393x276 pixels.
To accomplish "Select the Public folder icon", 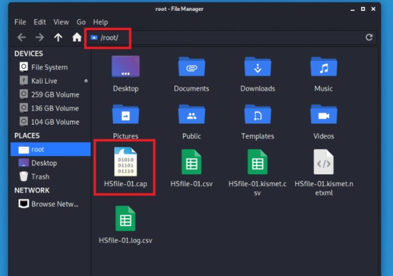I will (x=192, y=114).
